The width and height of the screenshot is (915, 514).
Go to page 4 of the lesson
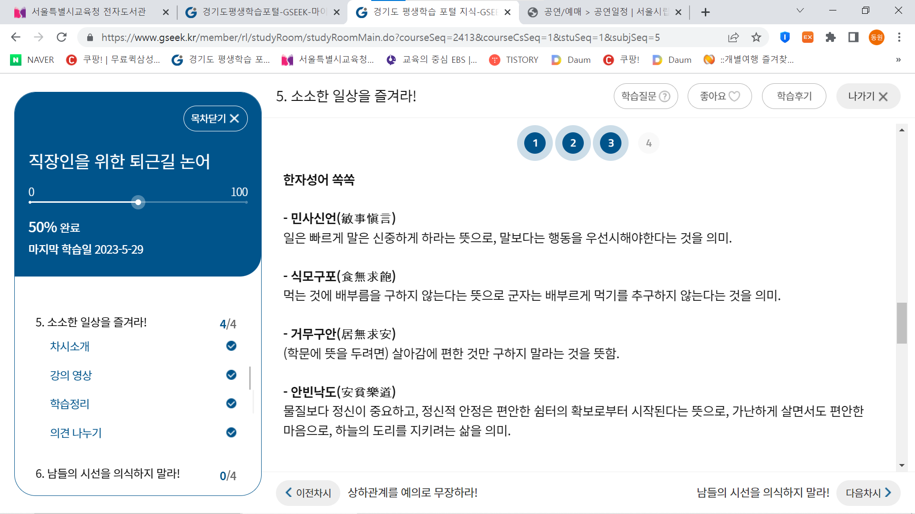[649, 143]
